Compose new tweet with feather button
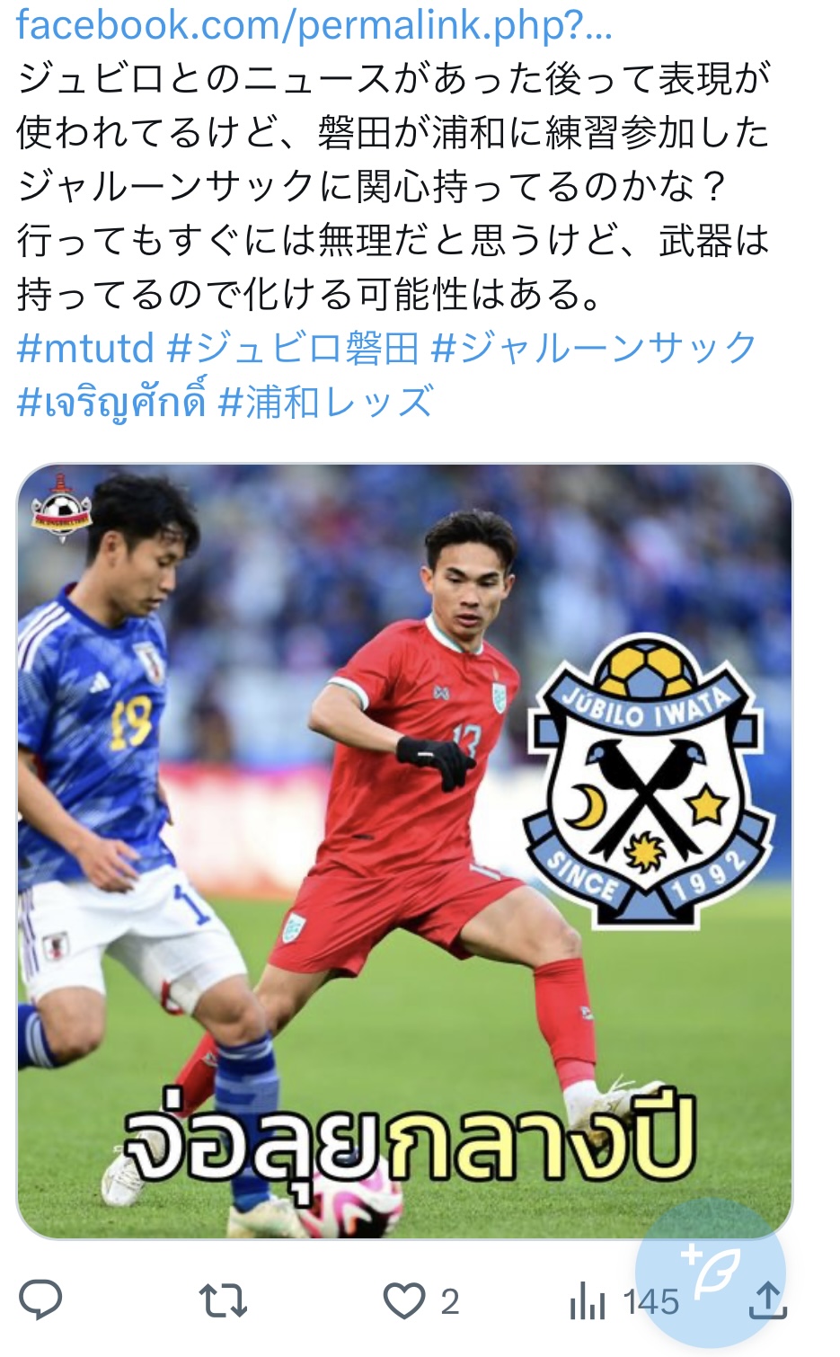Image resolution: width=840 pixels, height=1357 pixels. (x=710, y=1273)
